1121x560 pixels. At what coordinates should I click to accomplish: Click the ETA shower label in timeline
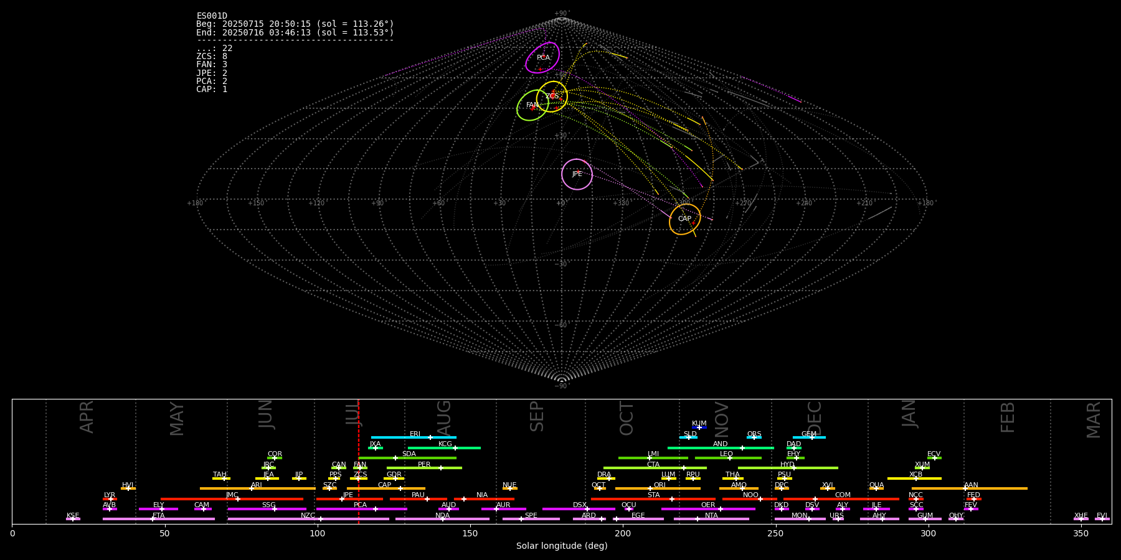[x=159, y=516]
